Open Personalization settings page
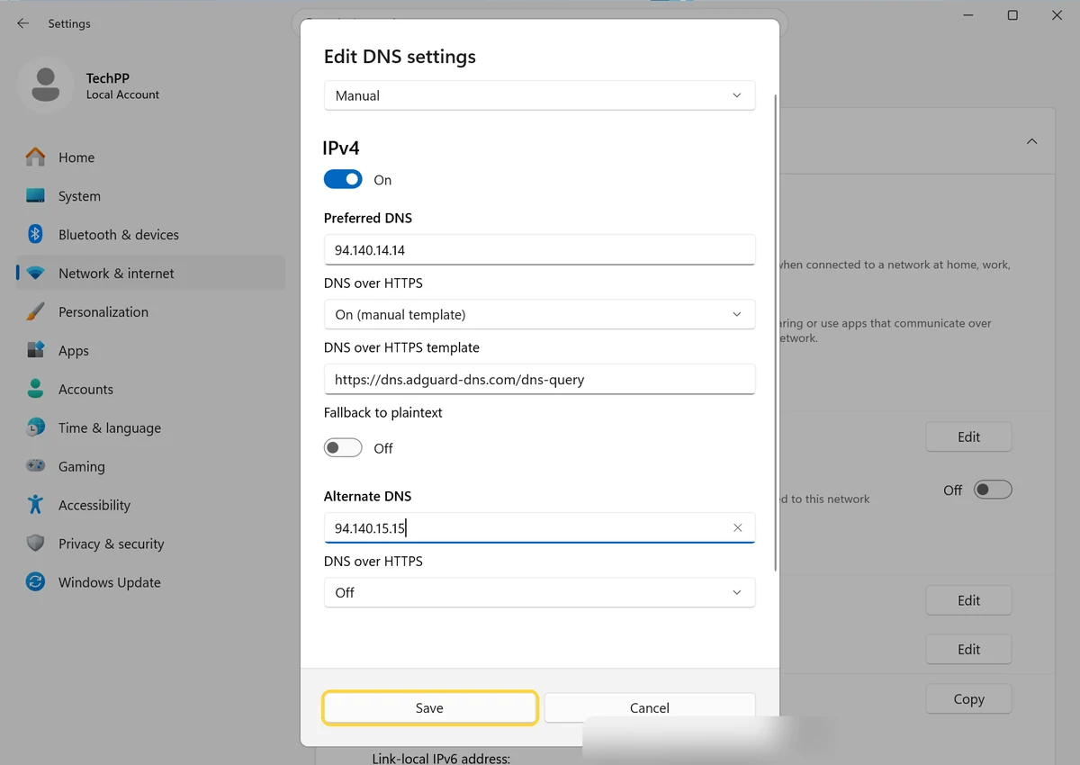This screenshot has height=765, width=1080. coord(151,312)
